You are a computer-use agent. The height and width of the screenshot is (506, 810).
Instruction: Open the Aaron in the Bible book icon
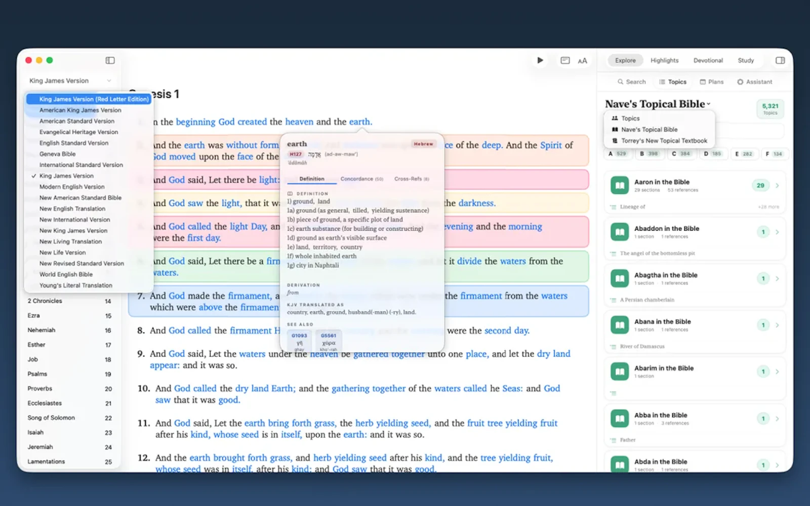(620, 186)
